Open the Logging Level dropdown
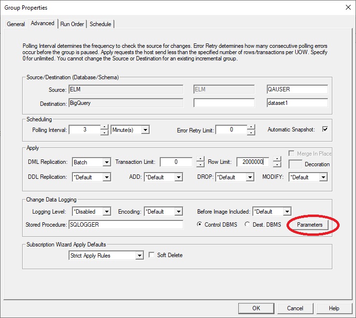Viewport: 356px width, 318px height. click(107, 212)
